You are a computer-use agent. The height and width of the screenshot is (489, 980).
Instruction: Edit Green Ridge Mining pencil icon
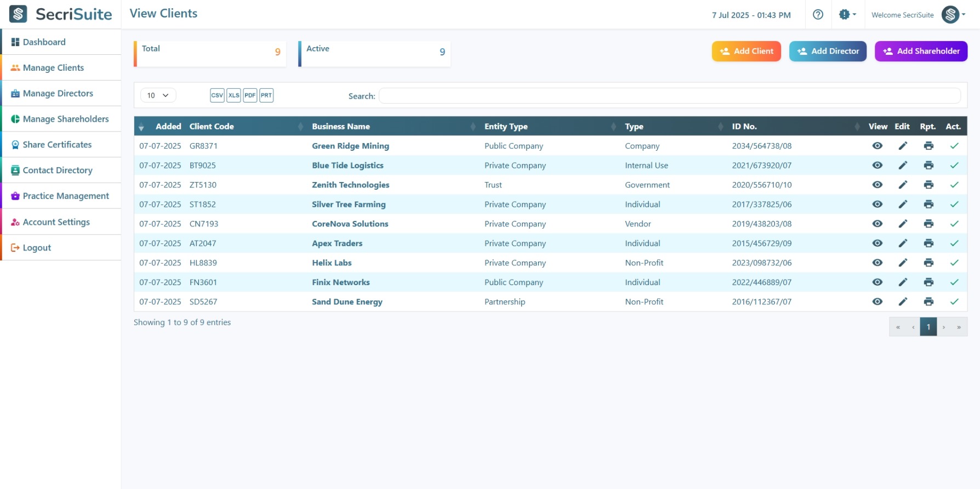point(903,146)
